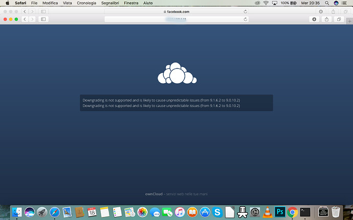Reload the page in the front Safari window
Viewport: 353px width, 220px height.
(x=246, y=19)
